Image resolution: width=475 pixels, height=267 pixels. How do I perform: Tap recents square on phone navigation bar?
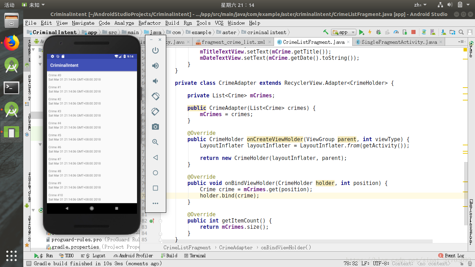tap(116, 208)
